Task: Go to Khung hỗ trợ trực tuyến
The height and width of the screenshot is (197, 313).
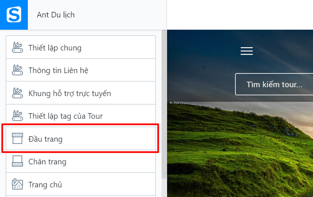Action: 70,93
